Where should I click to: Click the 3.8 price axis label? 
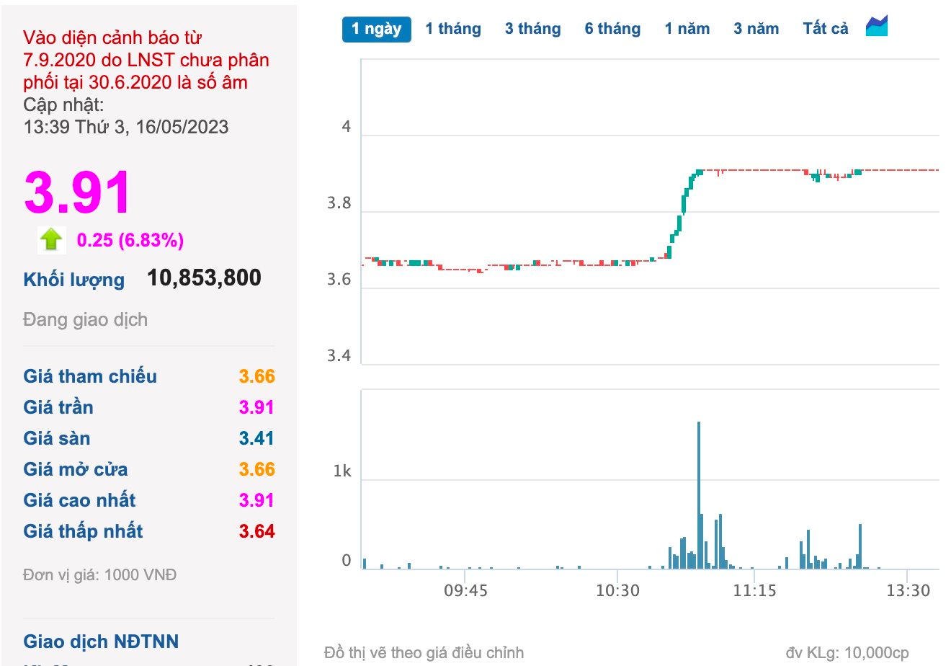coord(339,203)
